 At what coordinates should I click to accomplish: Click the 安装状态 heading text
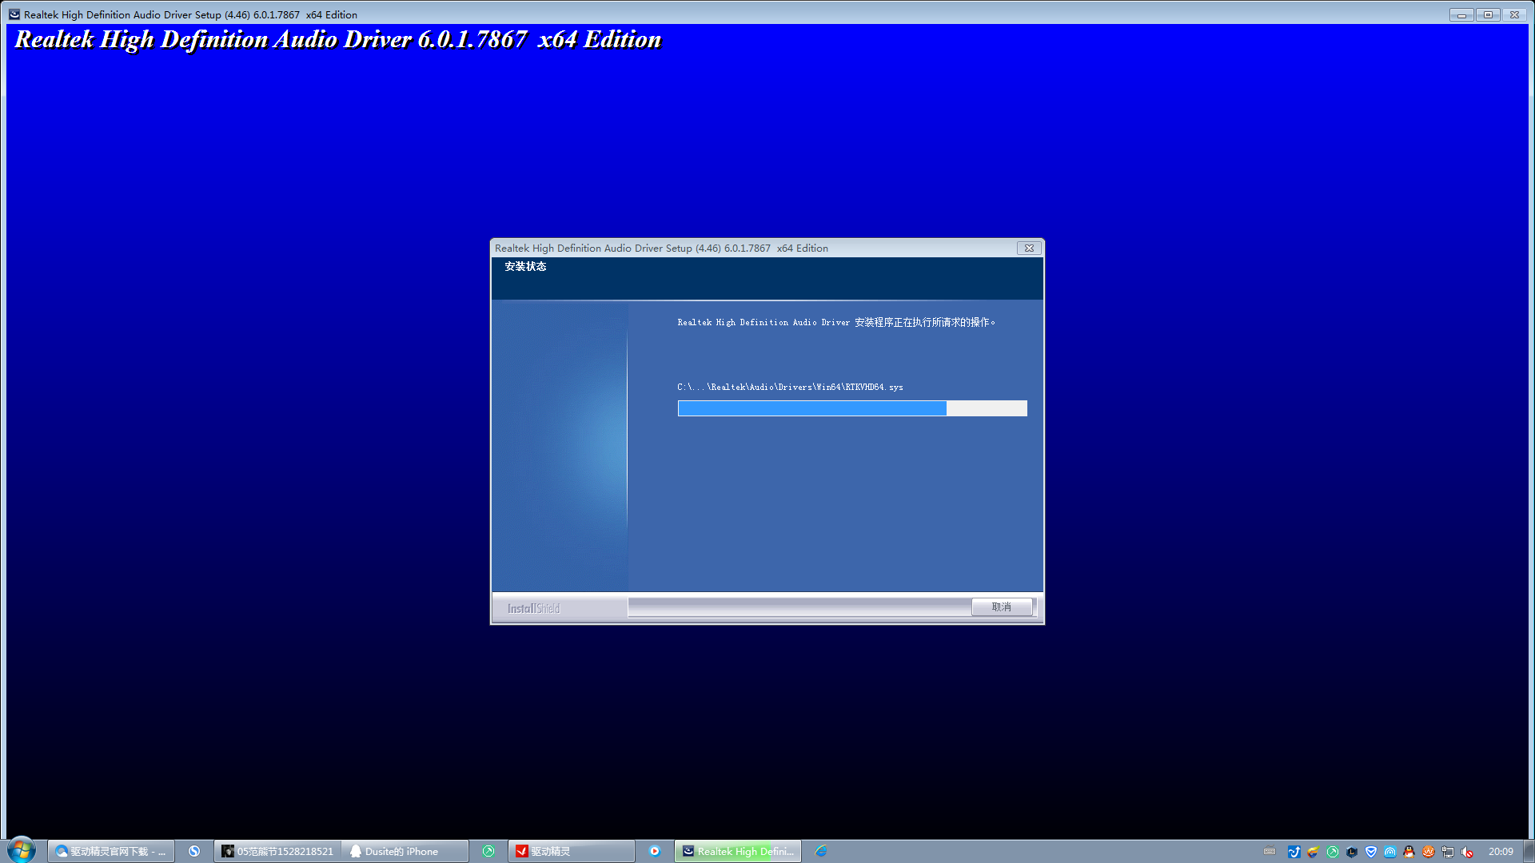coord(525,267)
